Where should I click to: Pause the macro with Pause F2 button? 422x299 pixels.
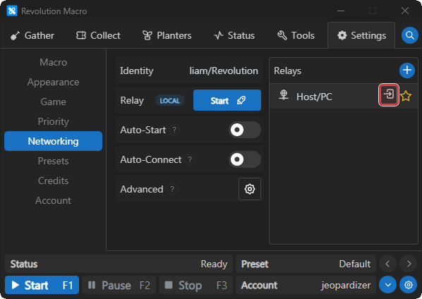119,285
